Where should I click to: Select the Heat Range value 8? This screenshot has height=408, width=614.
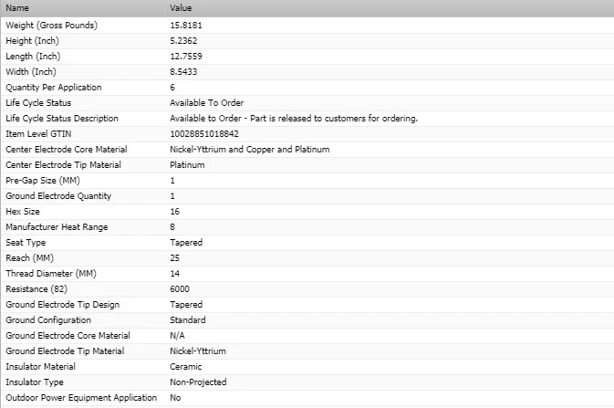(x=172, y=227)
